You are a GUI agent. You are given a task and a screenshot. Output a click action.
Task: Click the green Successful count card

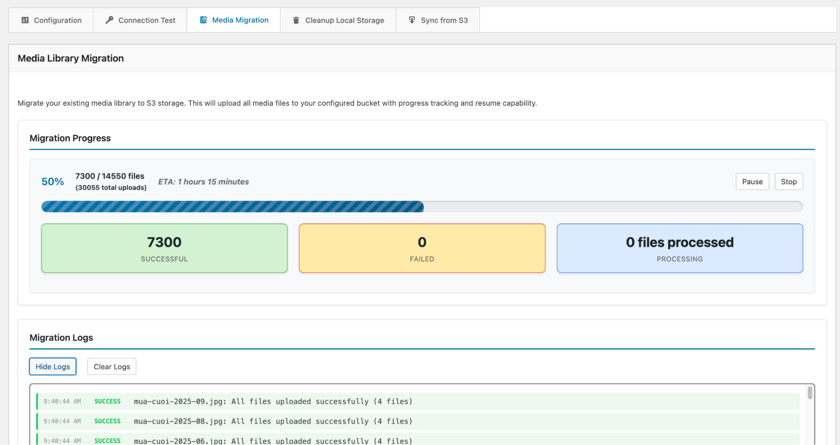coord(164,248)
